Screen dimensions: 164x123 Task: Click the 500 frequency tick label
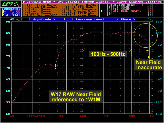point(132,116)
